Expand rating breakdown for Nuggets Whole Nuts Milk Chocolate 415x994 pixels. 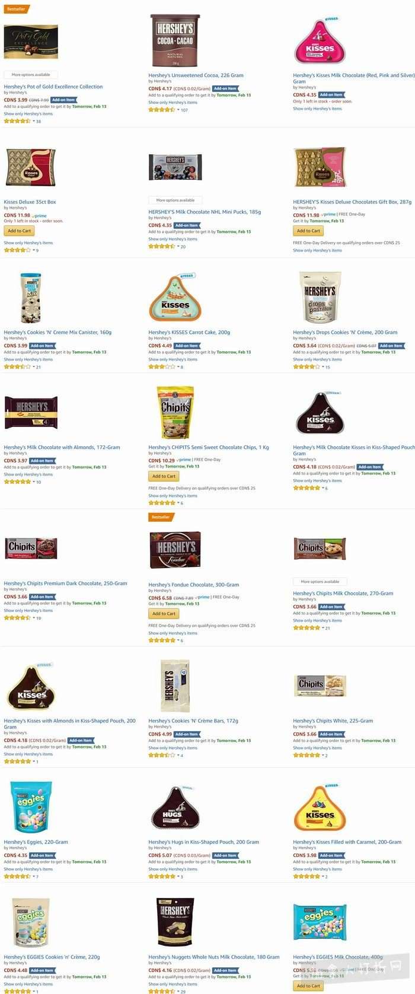tap(178, 991)
